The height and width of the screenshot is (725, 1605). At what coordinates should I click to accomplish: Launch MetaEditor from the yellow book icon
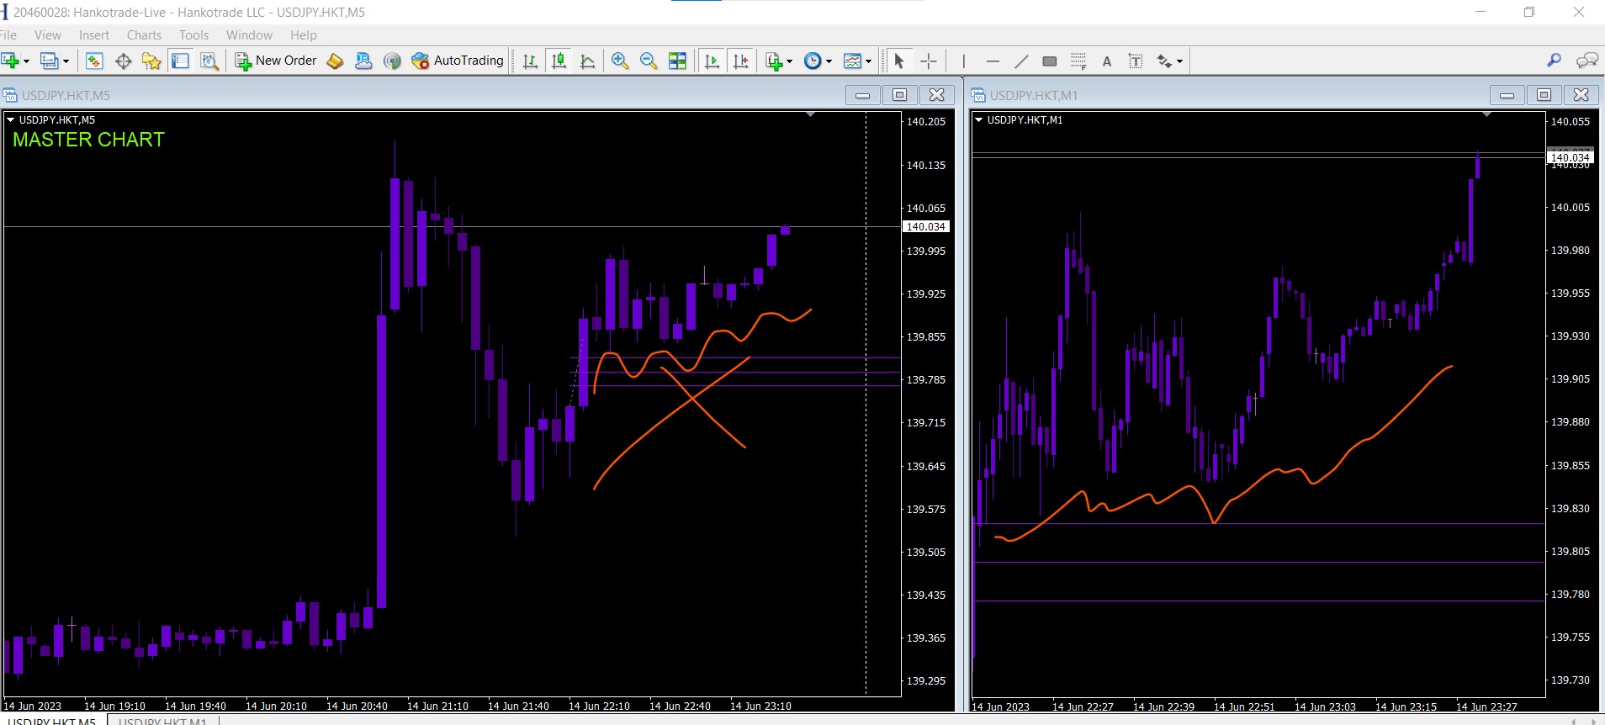335,61
